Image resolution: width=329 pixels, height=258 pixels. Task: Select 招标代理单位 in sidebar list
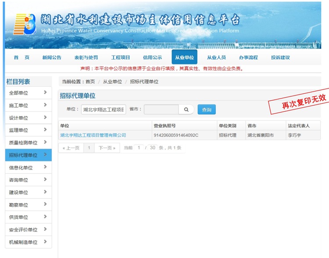[x=29, y=155]
